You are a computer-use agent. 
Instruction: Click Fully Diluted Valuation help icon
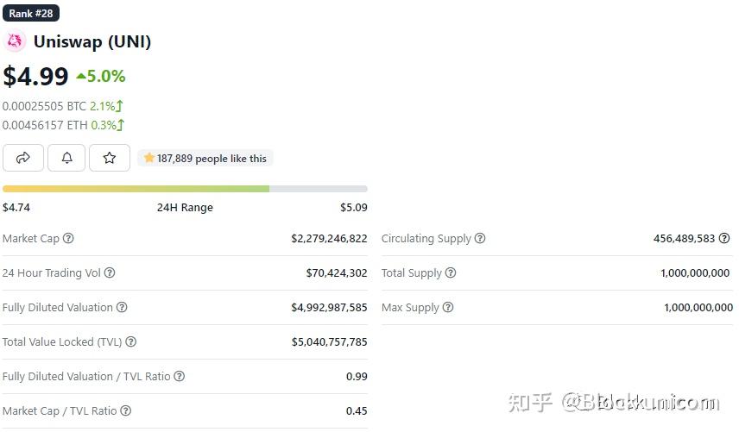tap(122, 308)
